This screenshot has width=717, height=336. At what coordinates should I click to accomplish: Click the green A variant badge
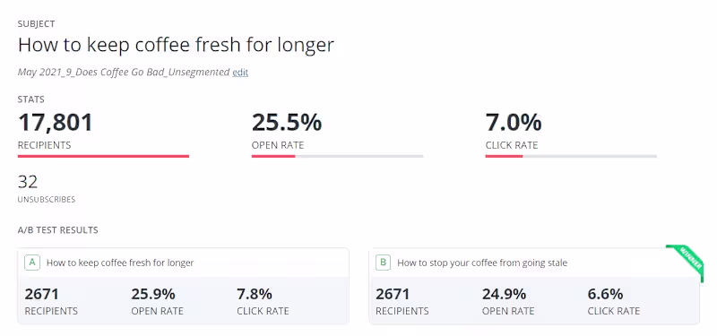pos(32,263)
